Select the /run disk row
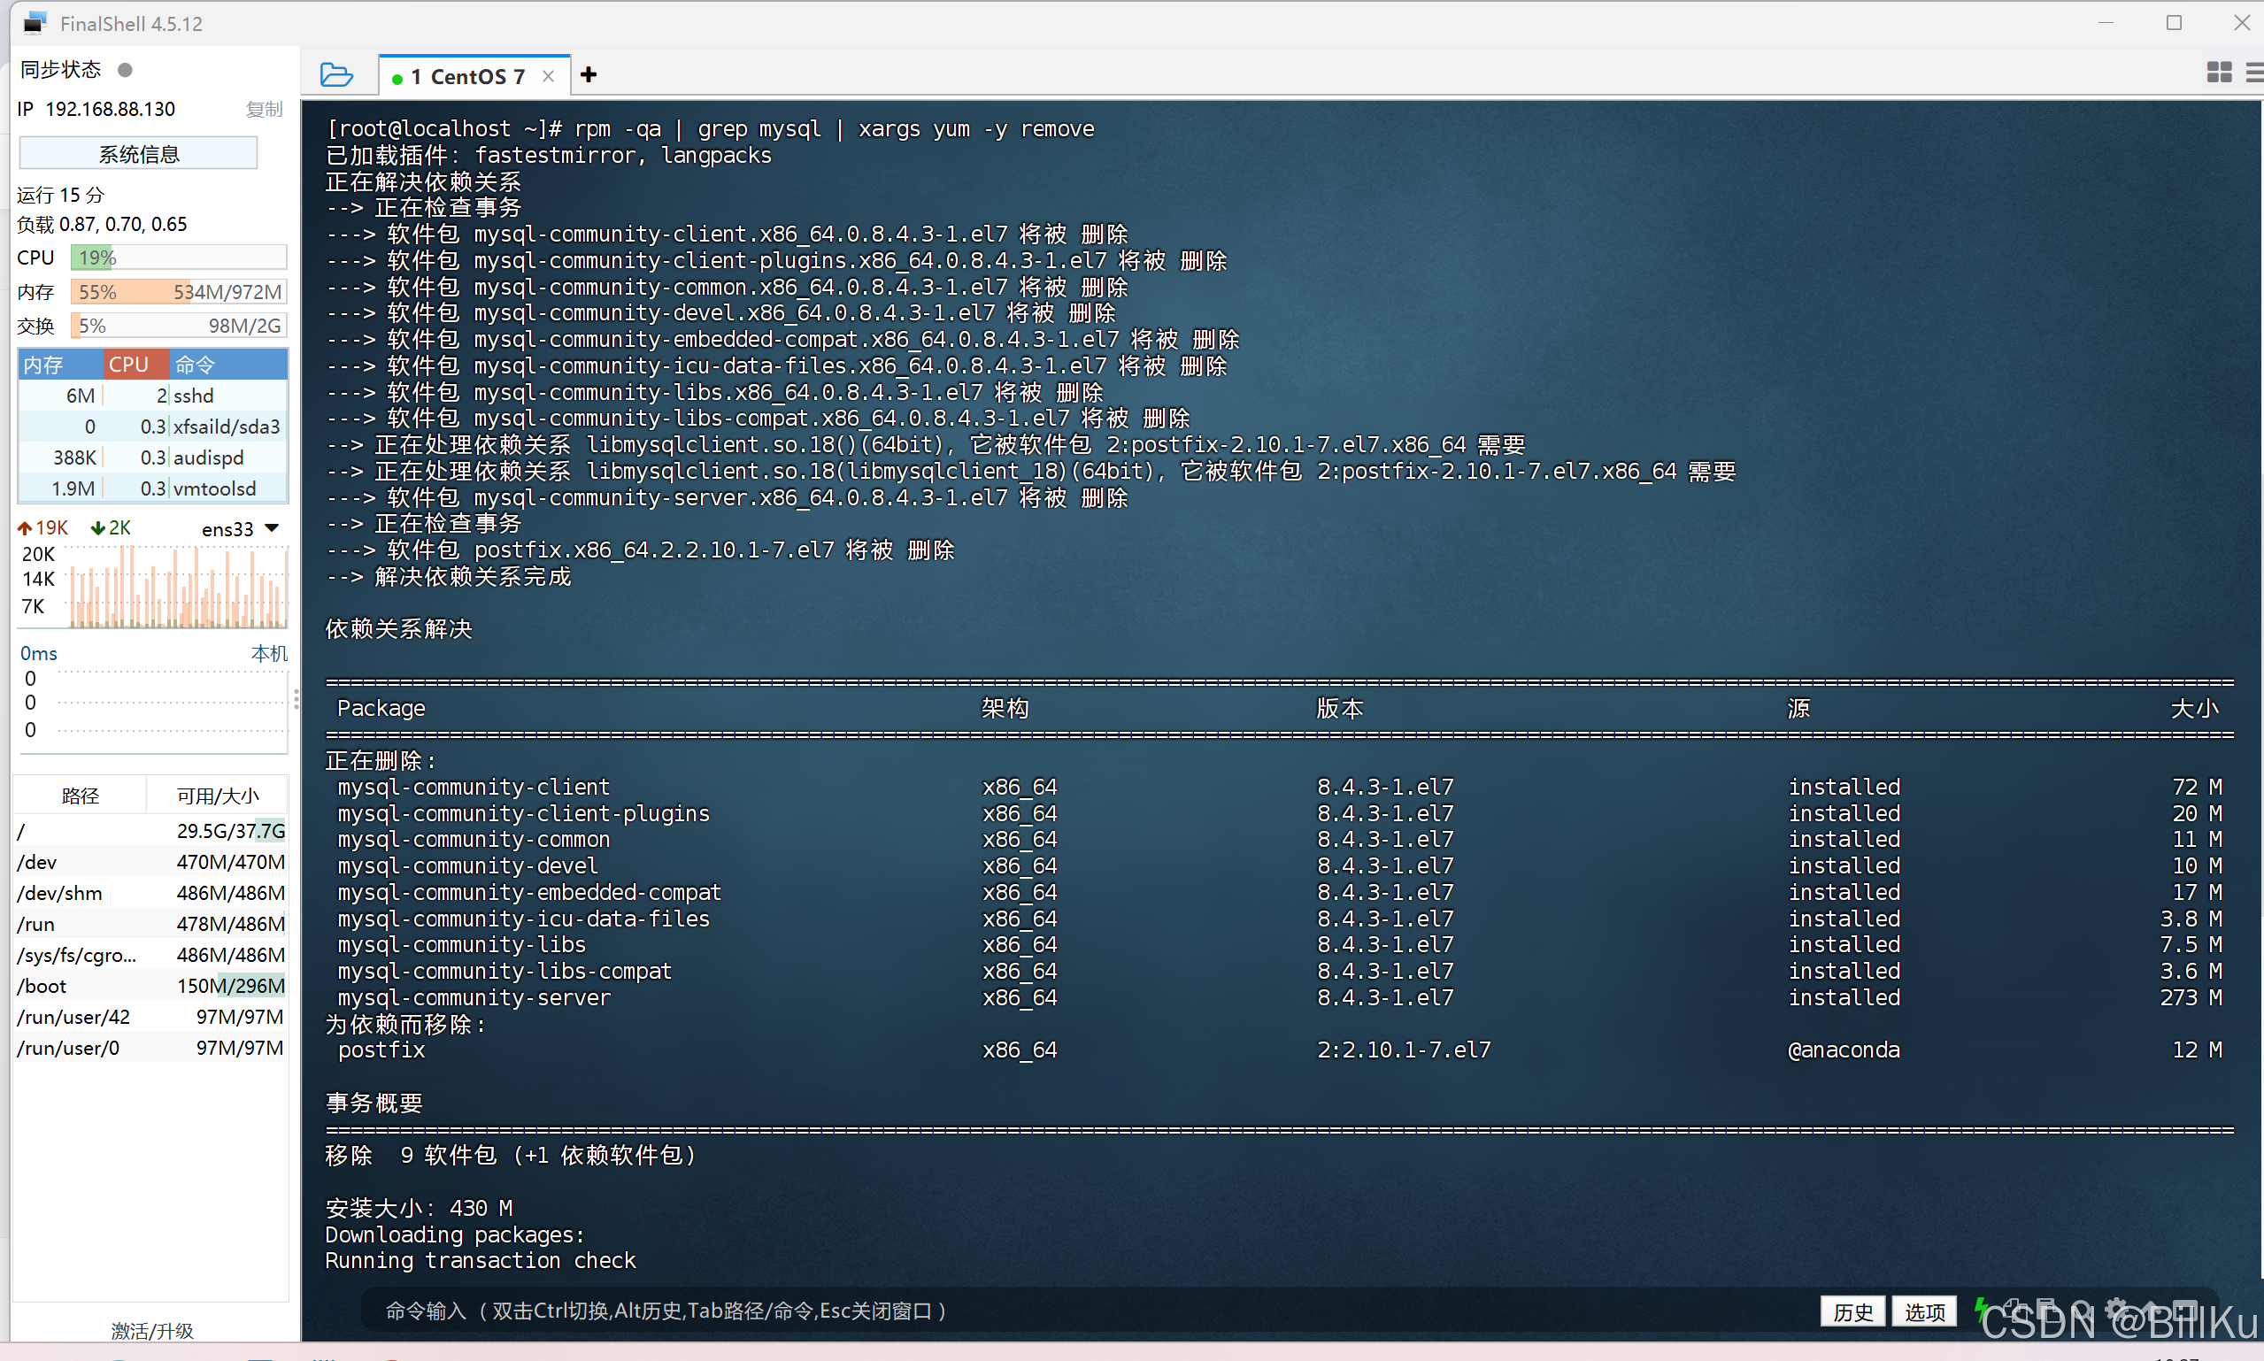Viewport: 2264px width, 1361px height. pos(151,925)
